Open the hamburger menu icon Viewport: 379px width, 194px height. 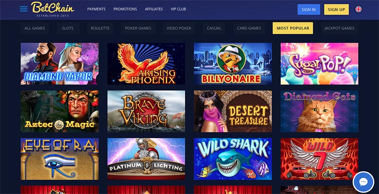(24, 9)
